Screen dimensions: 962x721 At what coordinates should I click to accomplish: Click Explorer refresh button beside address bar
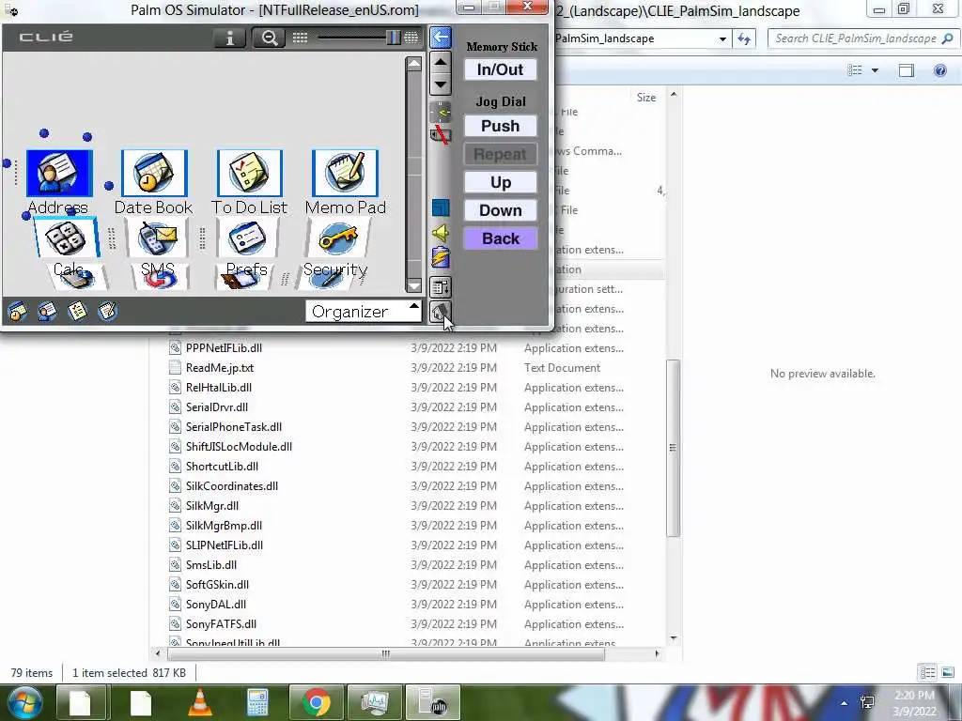(744, 38)
